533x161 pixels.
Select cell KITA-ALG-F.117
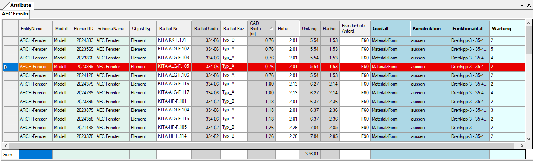(x=174, y=93)
